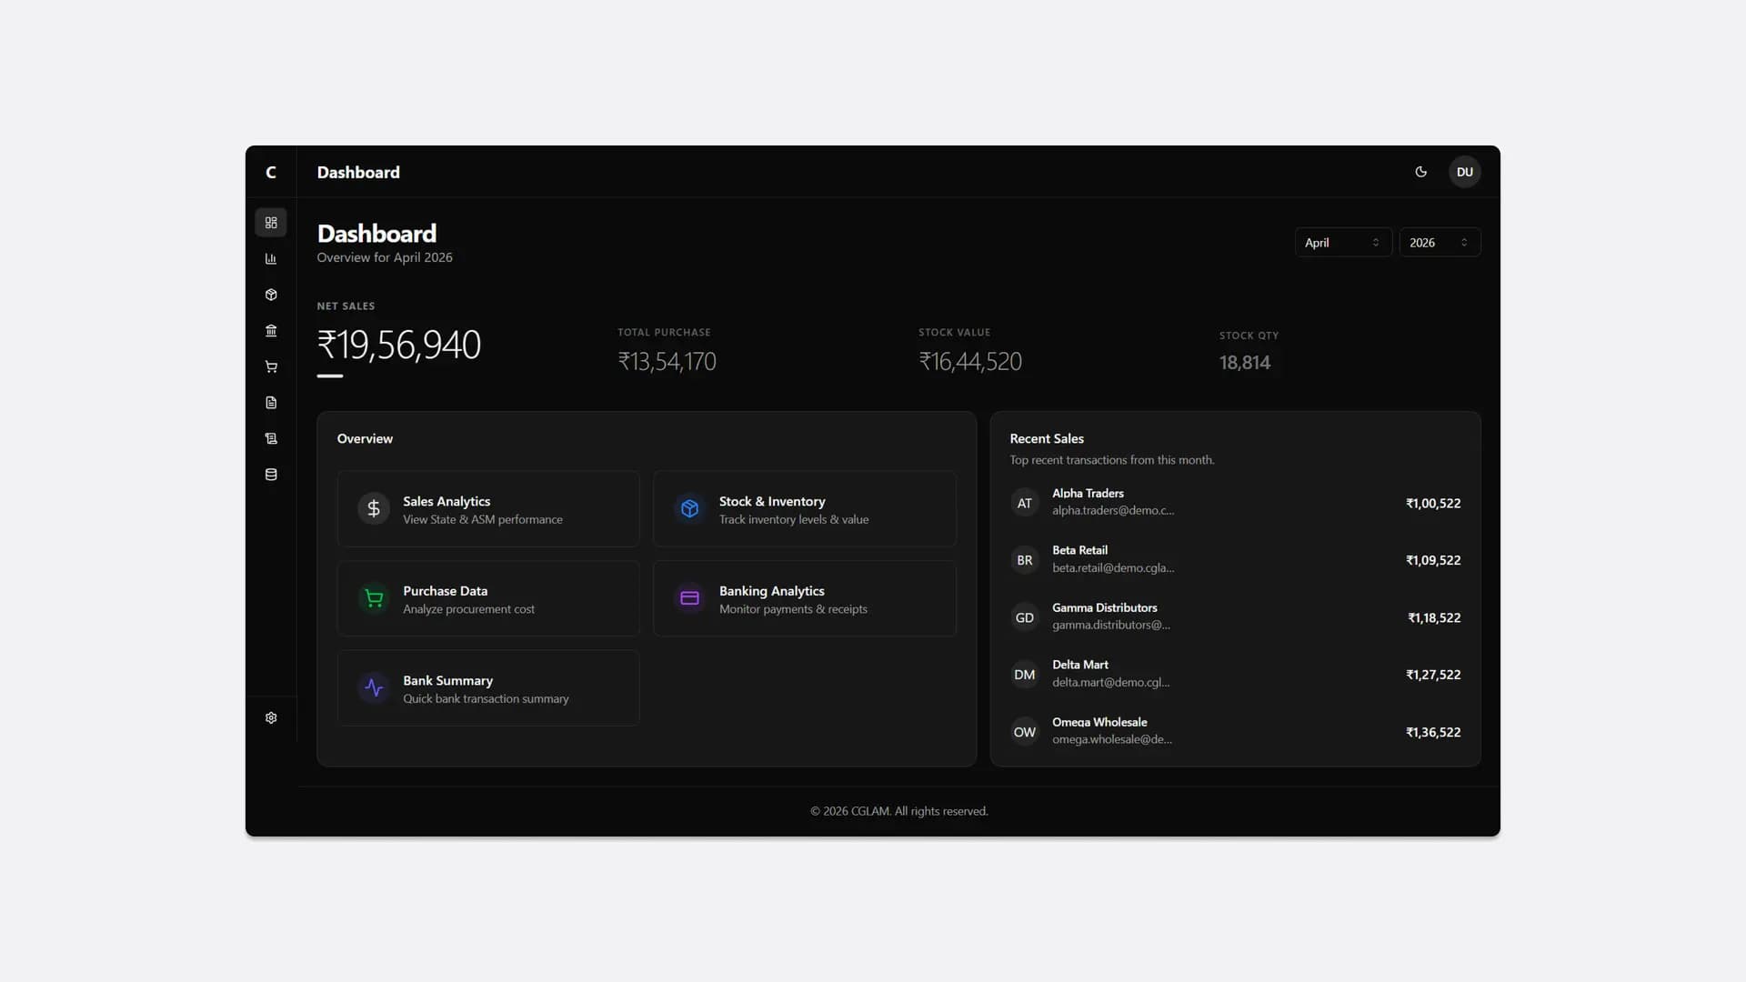
Task: Click the Net Sales value ₹19,56,940
Action: (398, 346)
